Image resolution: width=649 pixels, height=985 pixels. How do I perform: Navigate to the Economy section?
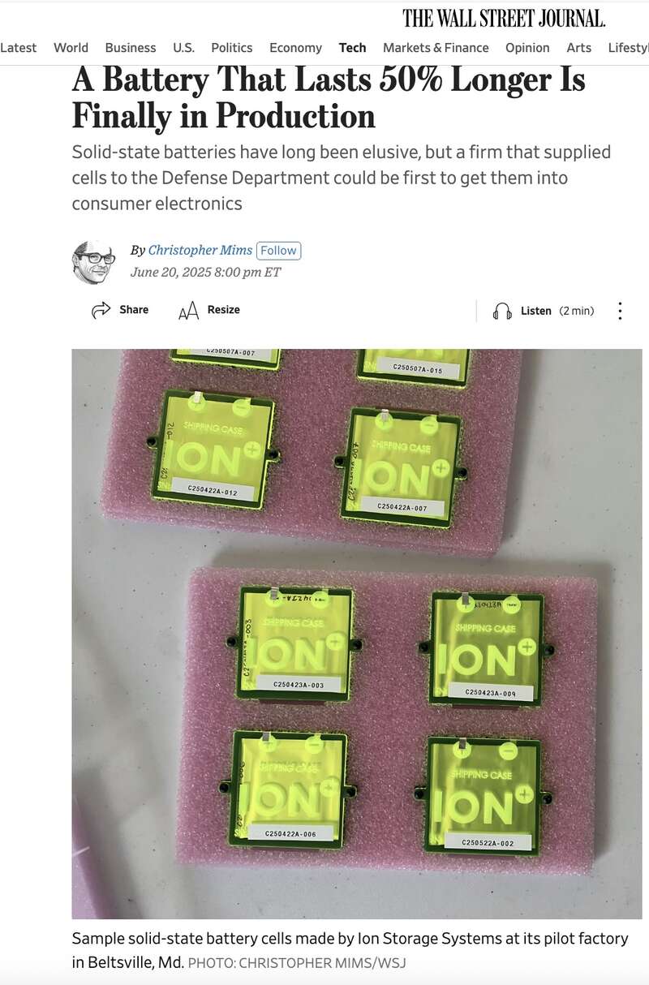tap(295, 48)
